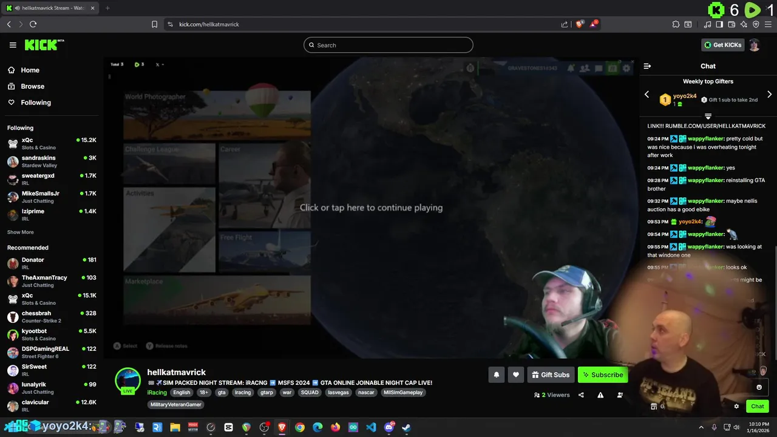
Task: Open user profile avatar menu
Action: (755, 45)
